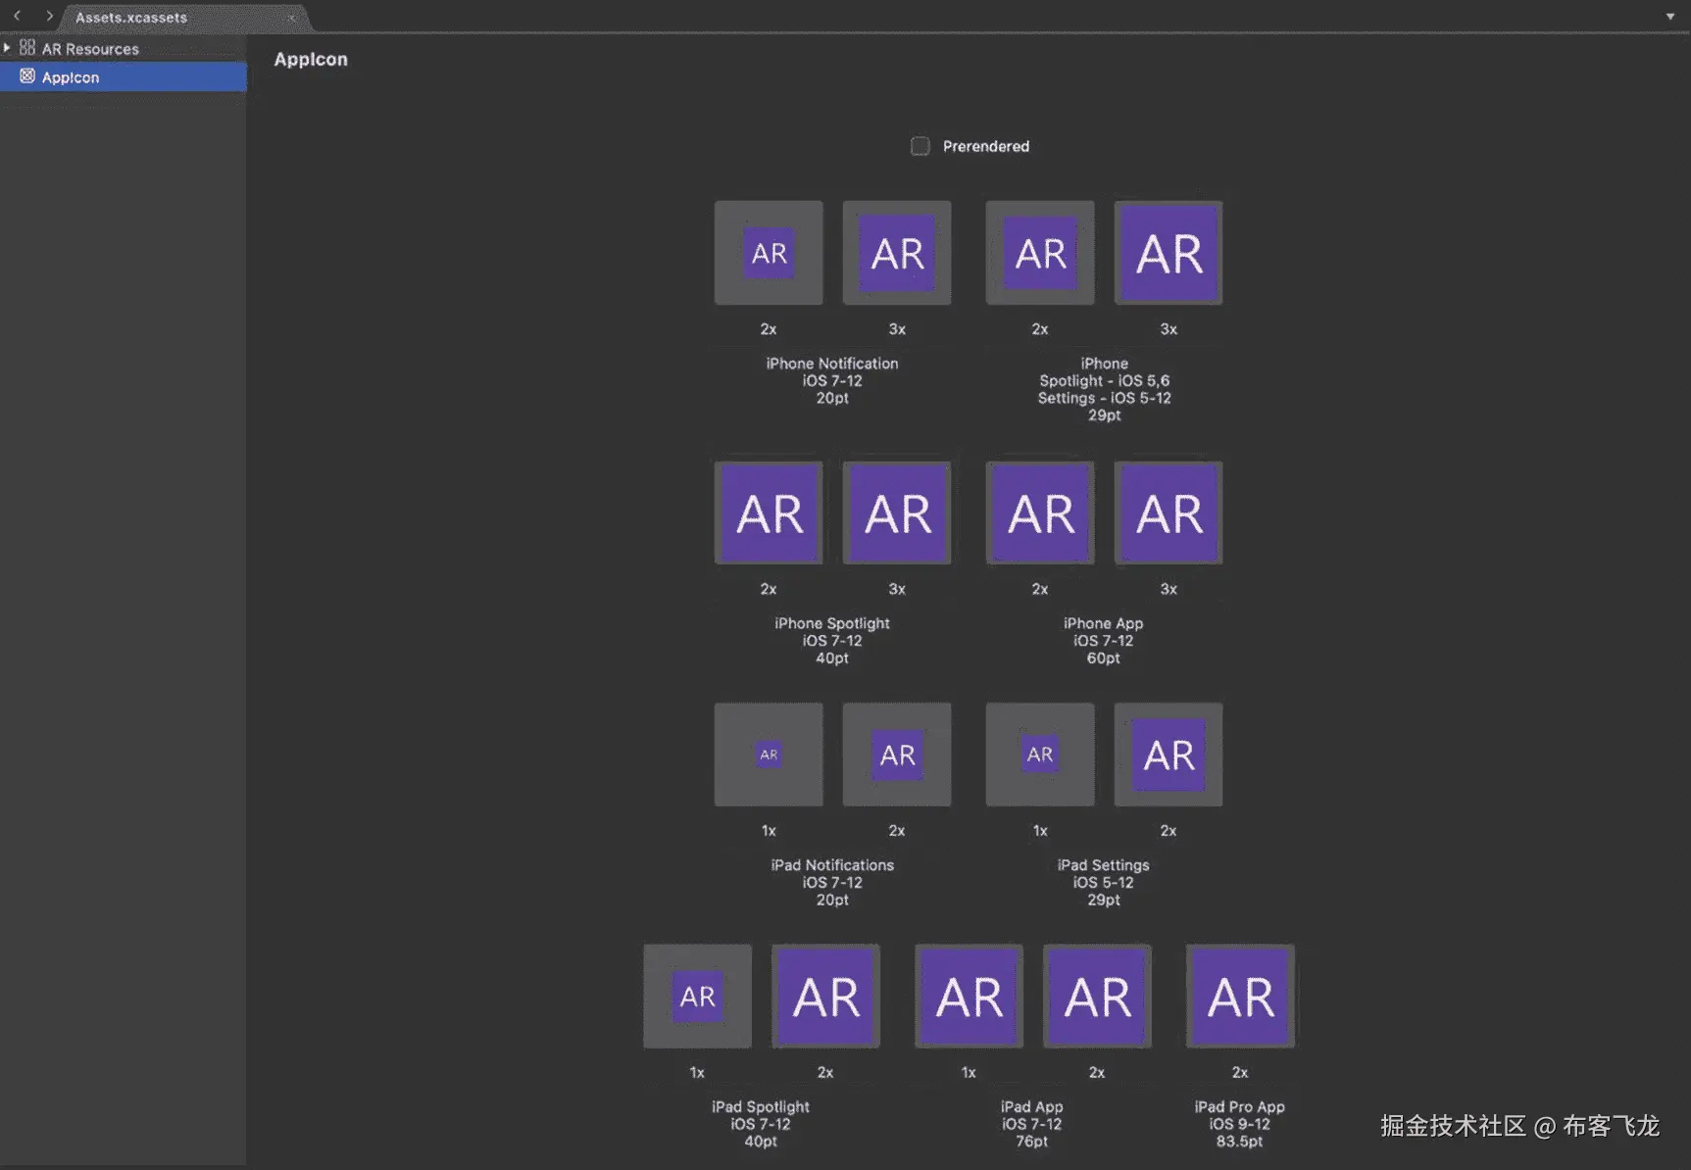Image resolution: width=1691 pixels, height=1170 pixels.
Task: Select iPhone Notification 2x icon slot
Action: pos(769,253)
